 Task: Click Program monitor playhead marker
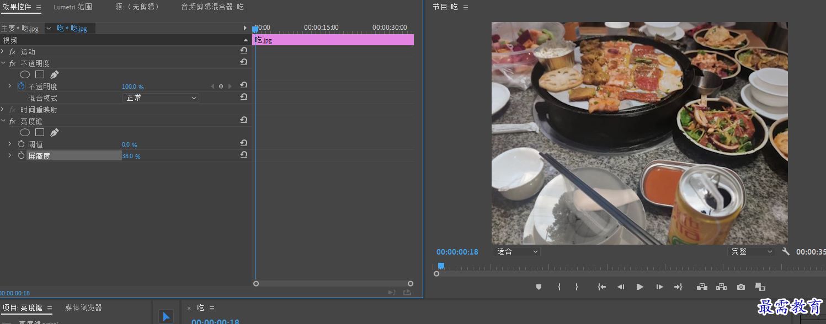(441, 266)
